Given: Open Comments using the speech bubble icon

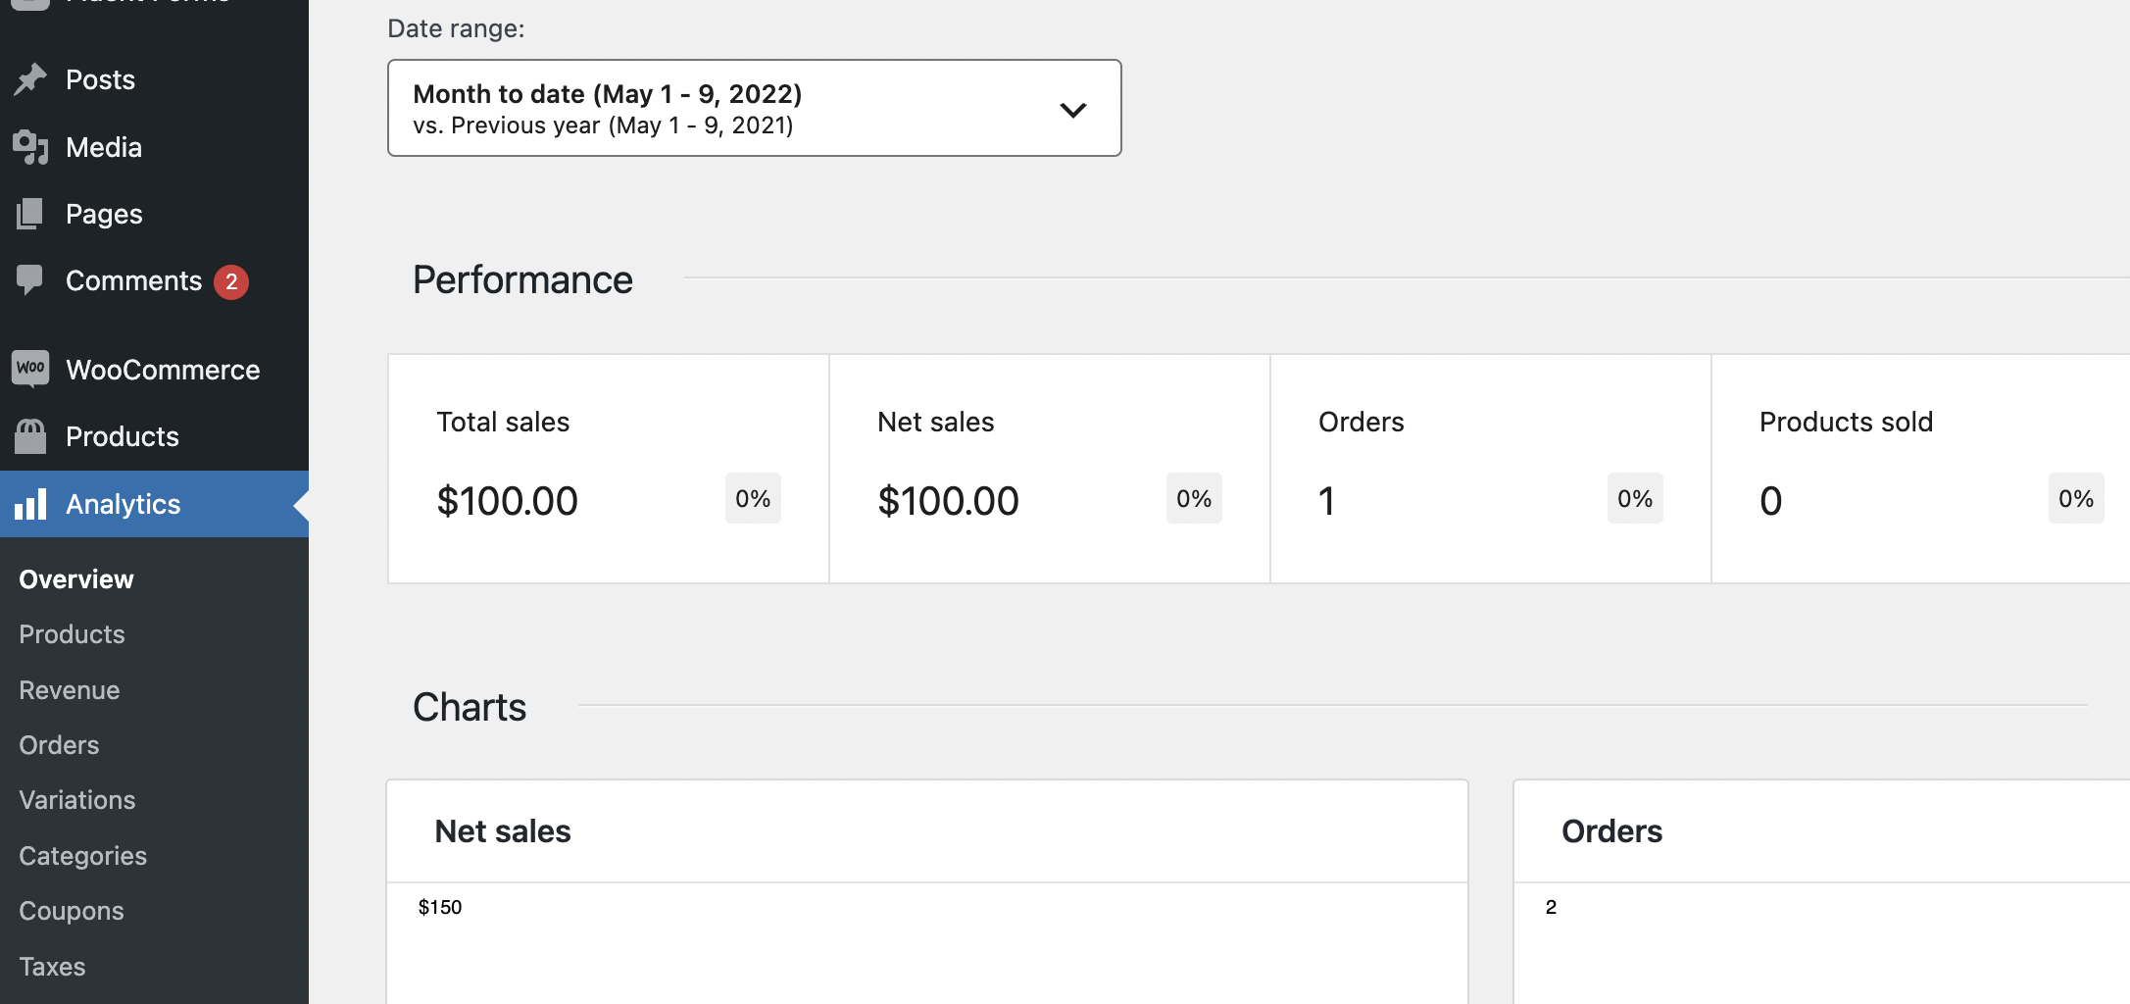Looking at the screenshot, I should [30, 280].
